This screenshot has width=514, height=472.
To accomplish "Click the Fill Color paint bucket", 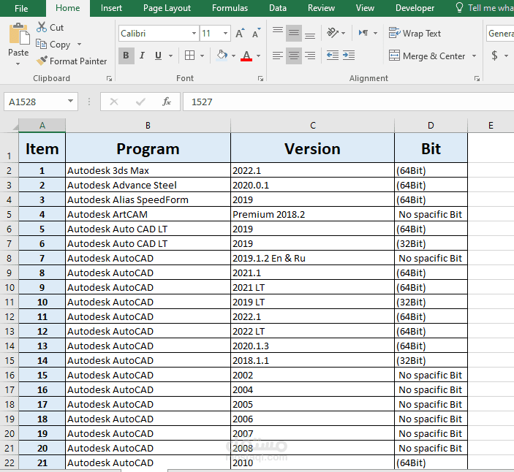I will 222,55.
